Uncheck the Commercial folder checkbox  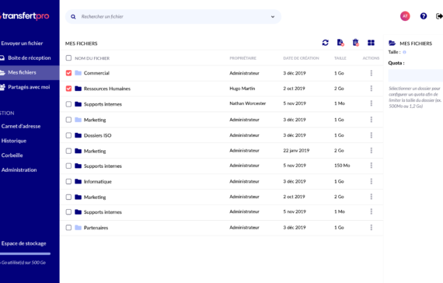point(68,73)
